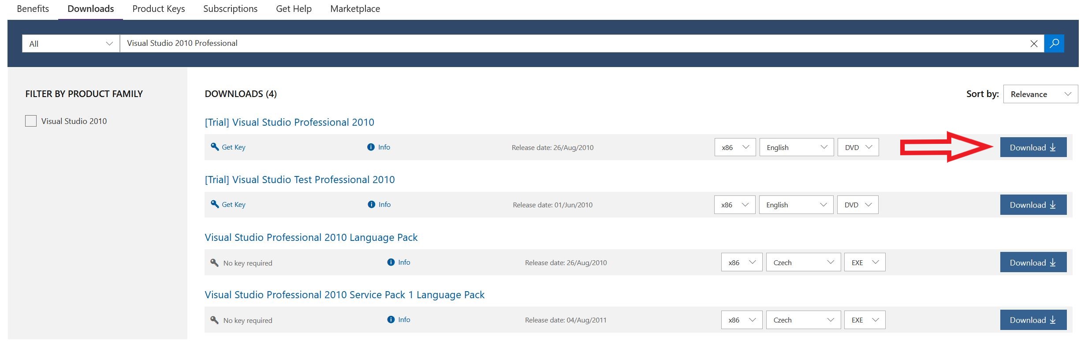This screenshot has height=341, width=1092.
Task: Open Visual Studio Professional 2010 Language Pack link
Action: point(311,237)
